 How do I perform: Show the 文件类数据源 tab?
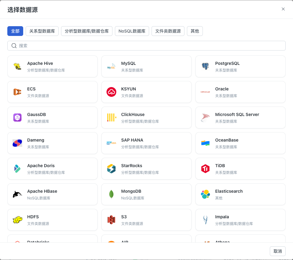[168, 31]
